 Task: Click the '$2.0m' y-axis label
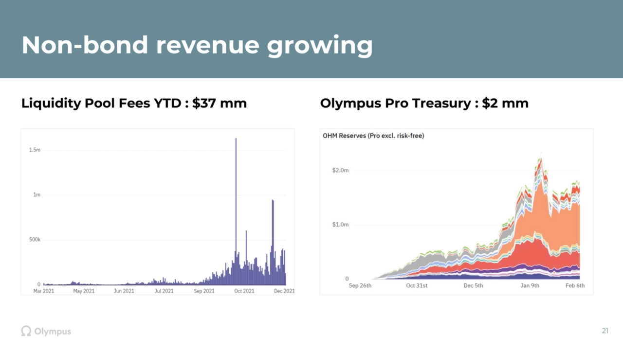340,170
